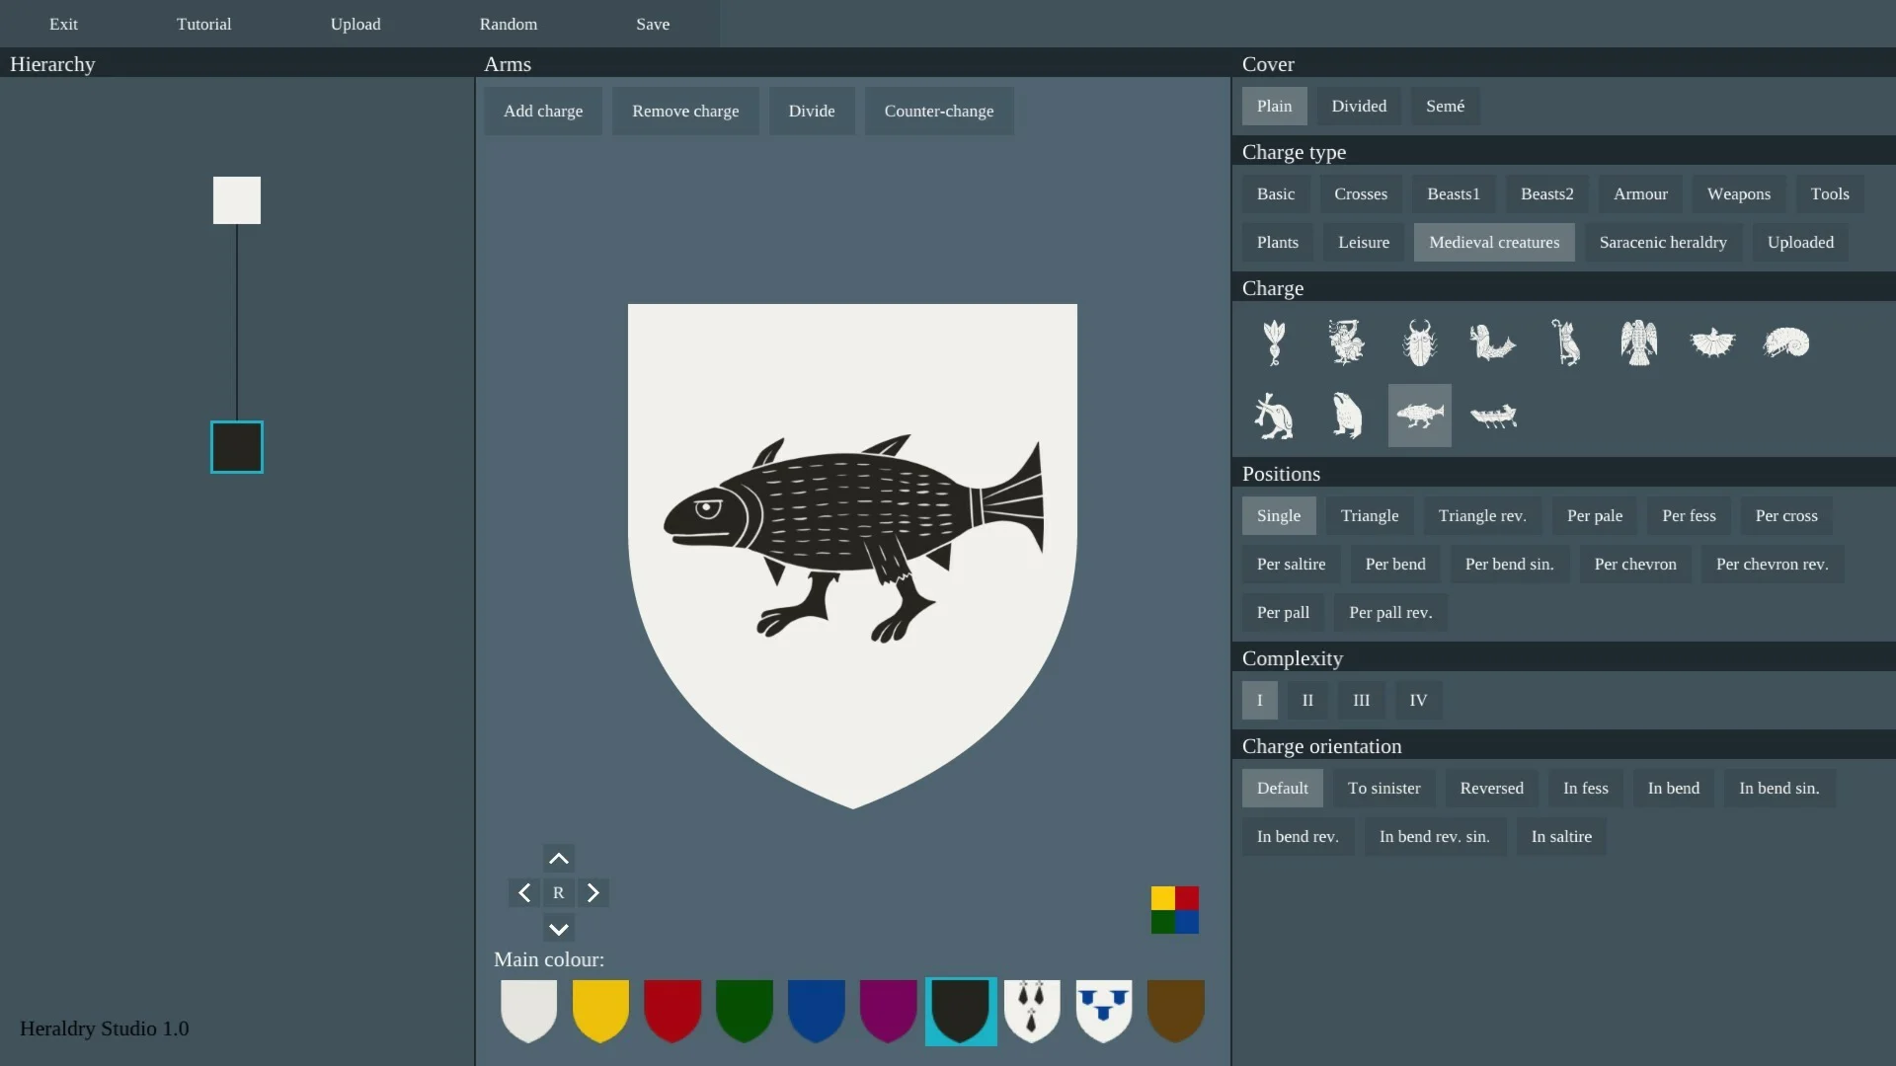Select the snail shell charge
1896x1066 pixels.
1785,343
